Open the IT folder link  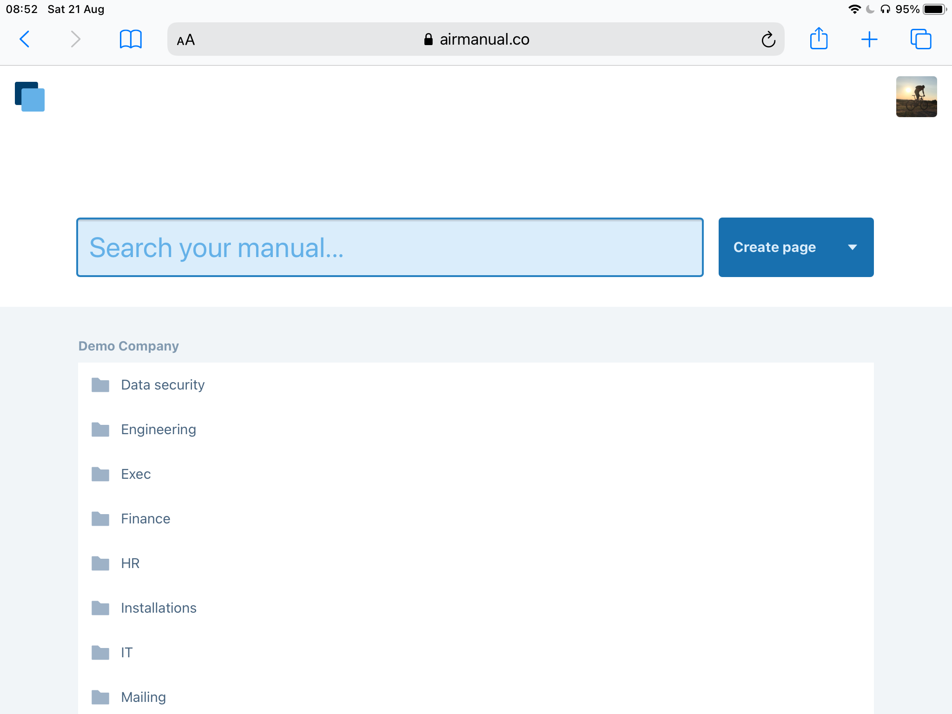126,652
